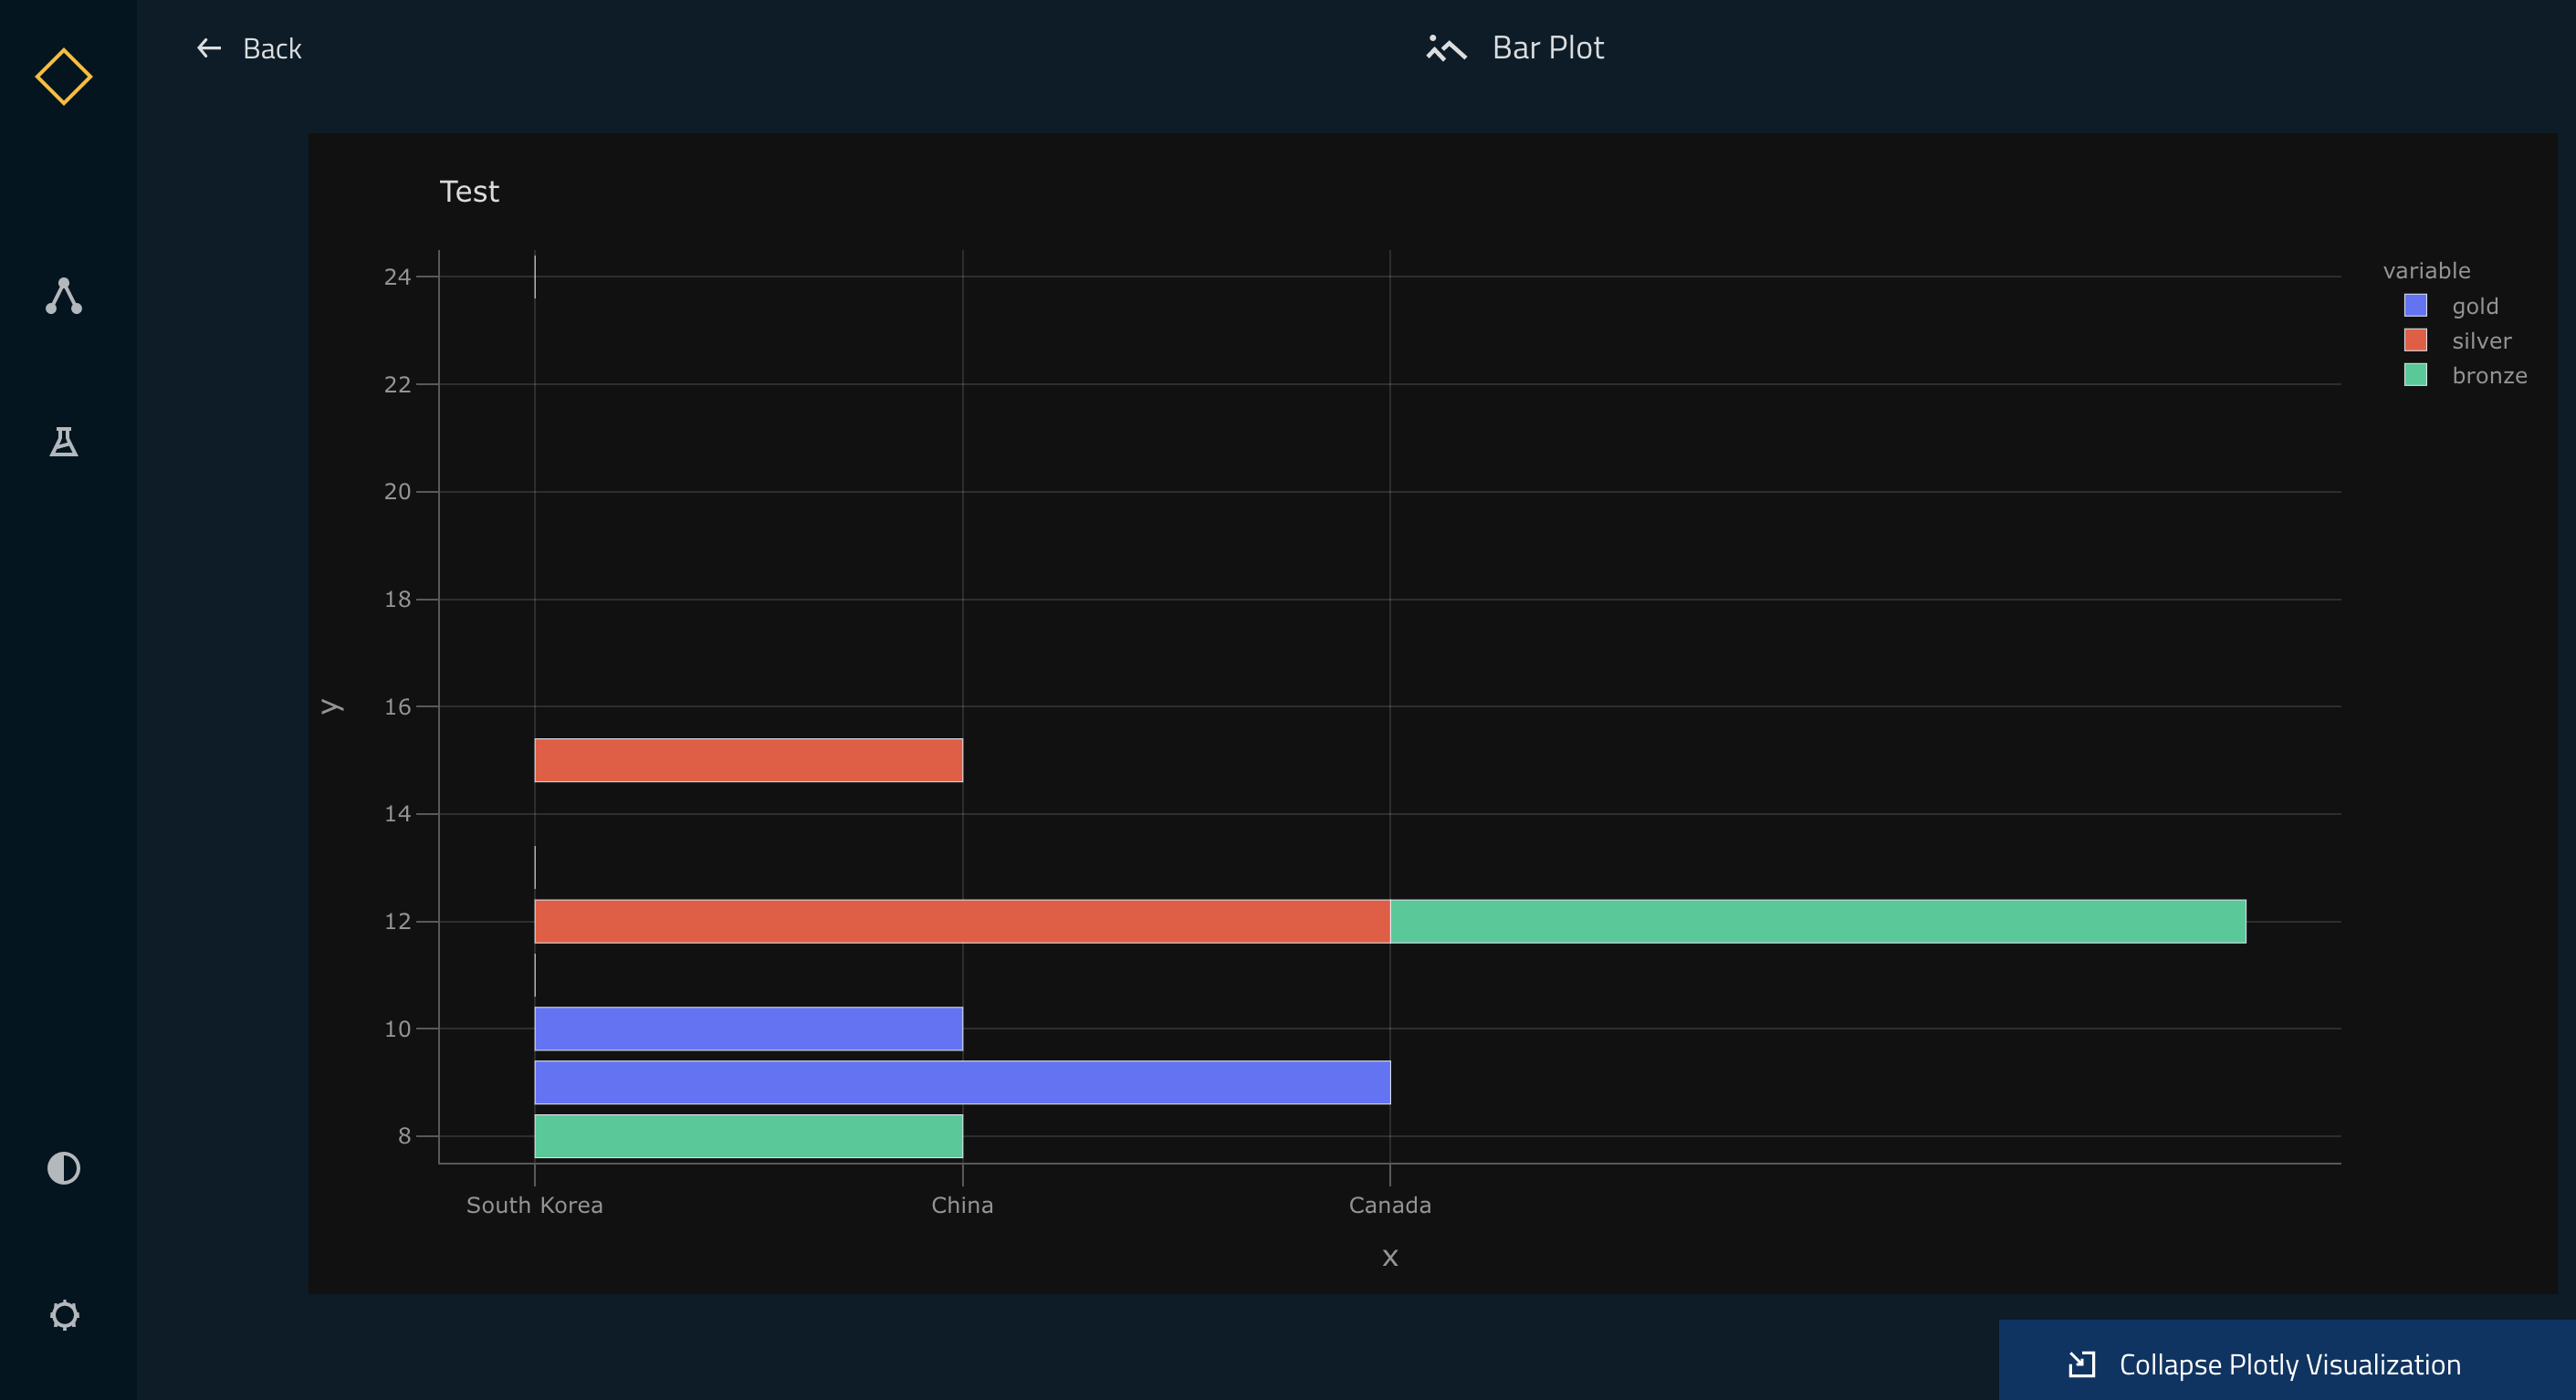Open the graph nodes sidebar icon
The height and width of the screenshot is (1400, 2576).
[x=64, y=296]
